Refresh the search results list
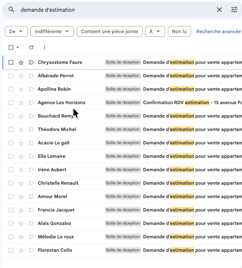The image size is (242, 268). (31, 47)
